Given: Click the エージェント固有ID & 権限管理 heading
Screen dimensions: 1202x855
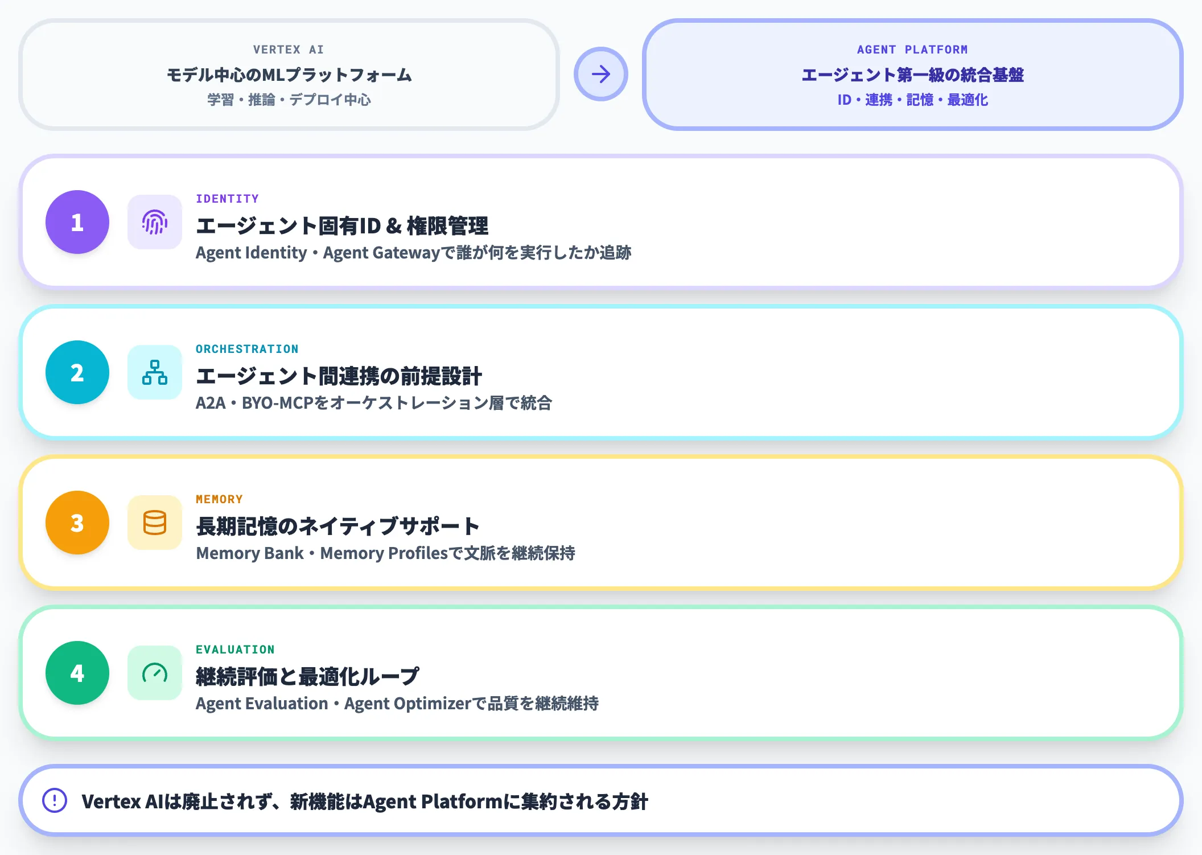Looking at the screenshot, I should [x=343, y=226].
